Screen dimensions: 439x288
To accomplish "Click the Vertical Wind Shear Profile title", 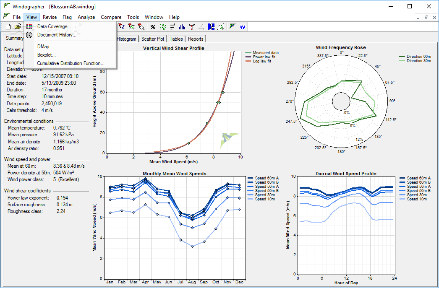I will [x=174, y=48].
